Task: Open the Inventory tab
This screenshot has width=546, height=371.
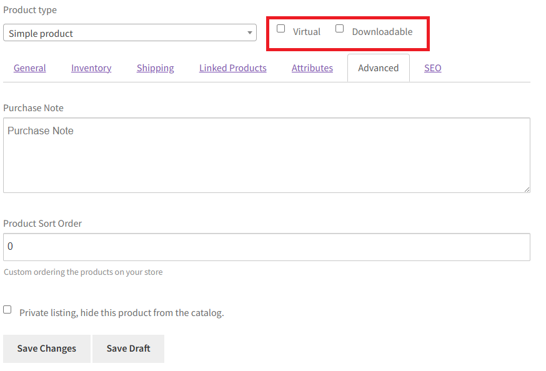Action: (91, 68)
